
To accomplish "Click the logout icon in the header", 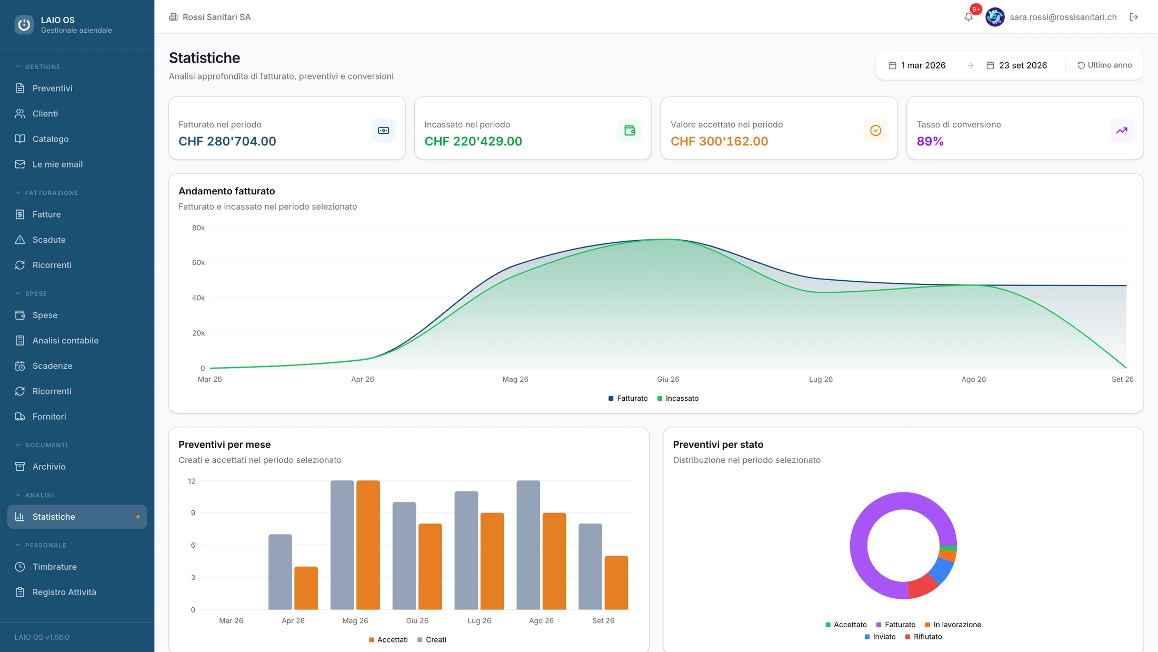I will click(1134, 17).
